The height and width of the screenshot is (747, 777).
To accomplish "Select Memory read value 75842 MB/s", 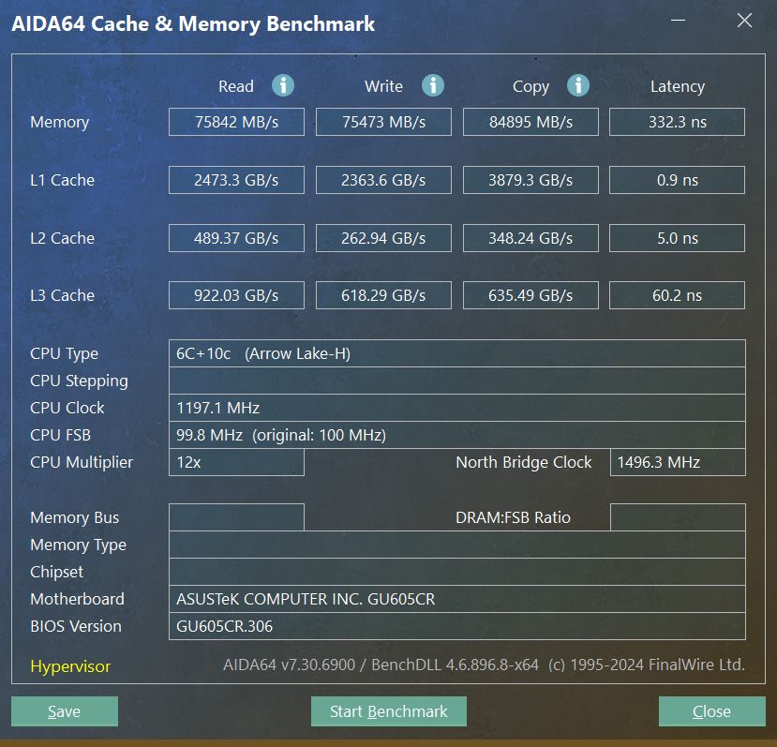I will pos(236,122).
